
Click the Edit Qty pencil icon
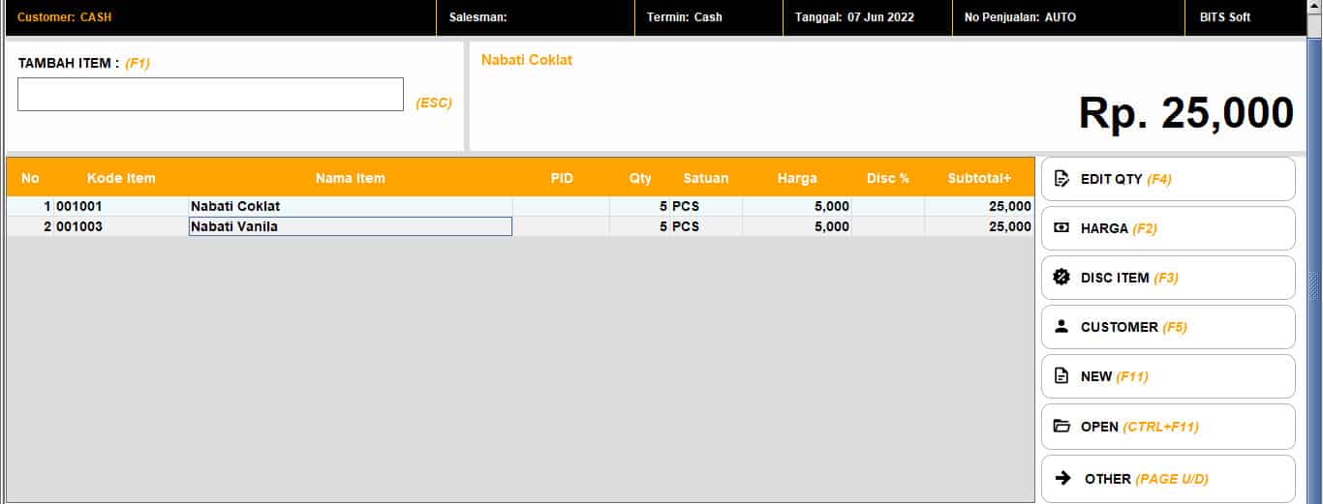(1061, 179)
